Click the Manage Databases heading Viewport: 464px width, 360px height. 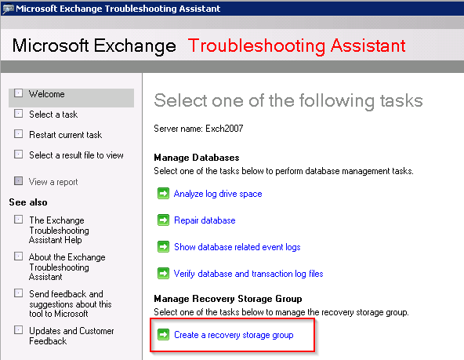tap(197, 158)
